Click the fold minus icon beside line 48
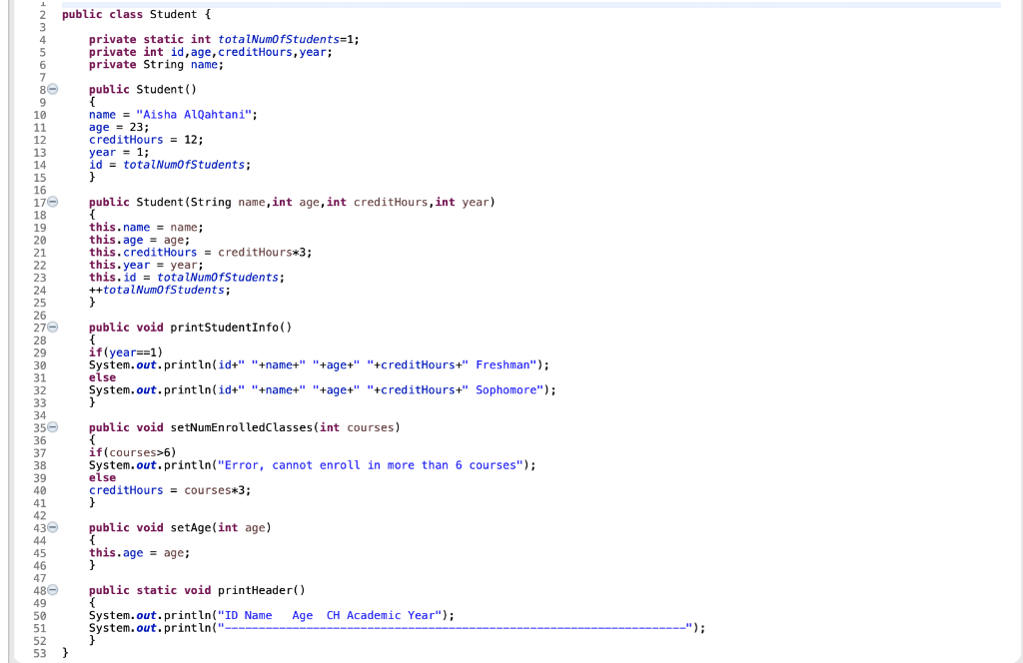Viewport: 1023px width, 663px height. click(x=52, y=590)
